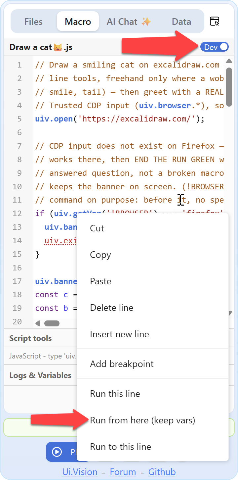
Task: Click the editor scroll-up arrow
Action: [x=229, y=61]
